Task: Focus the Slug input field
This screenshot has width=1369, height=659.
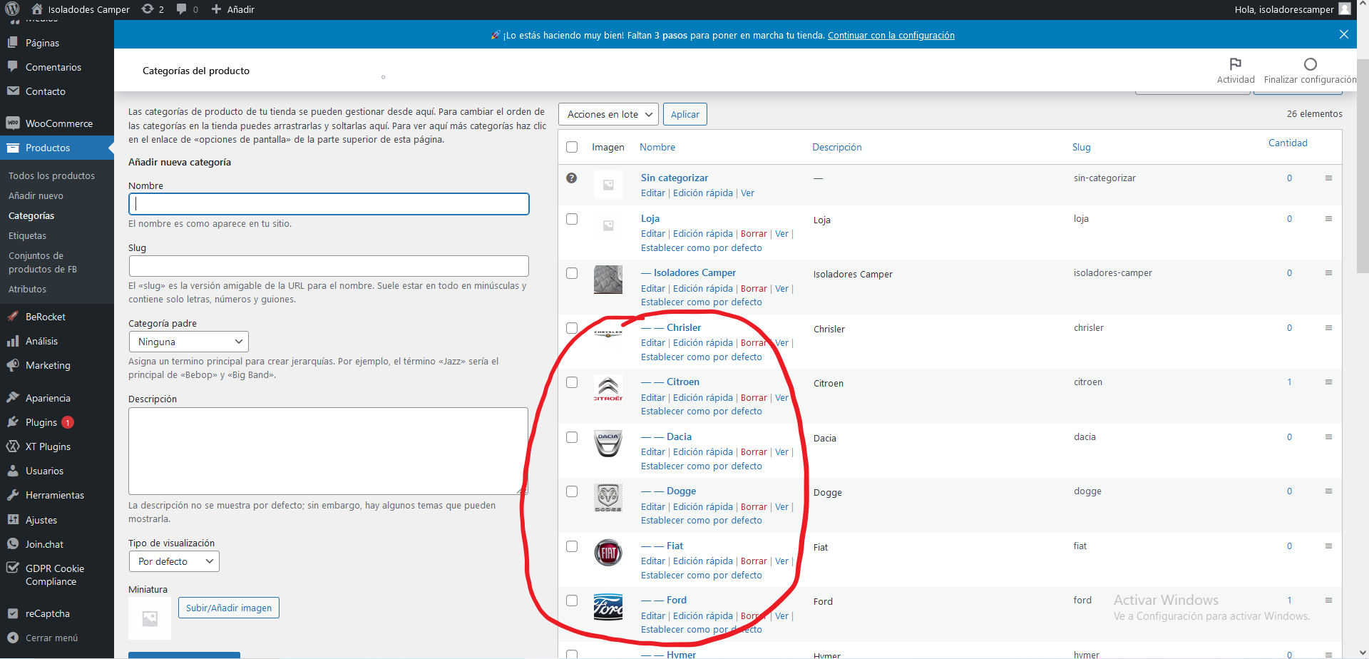Action: point(329,266)
